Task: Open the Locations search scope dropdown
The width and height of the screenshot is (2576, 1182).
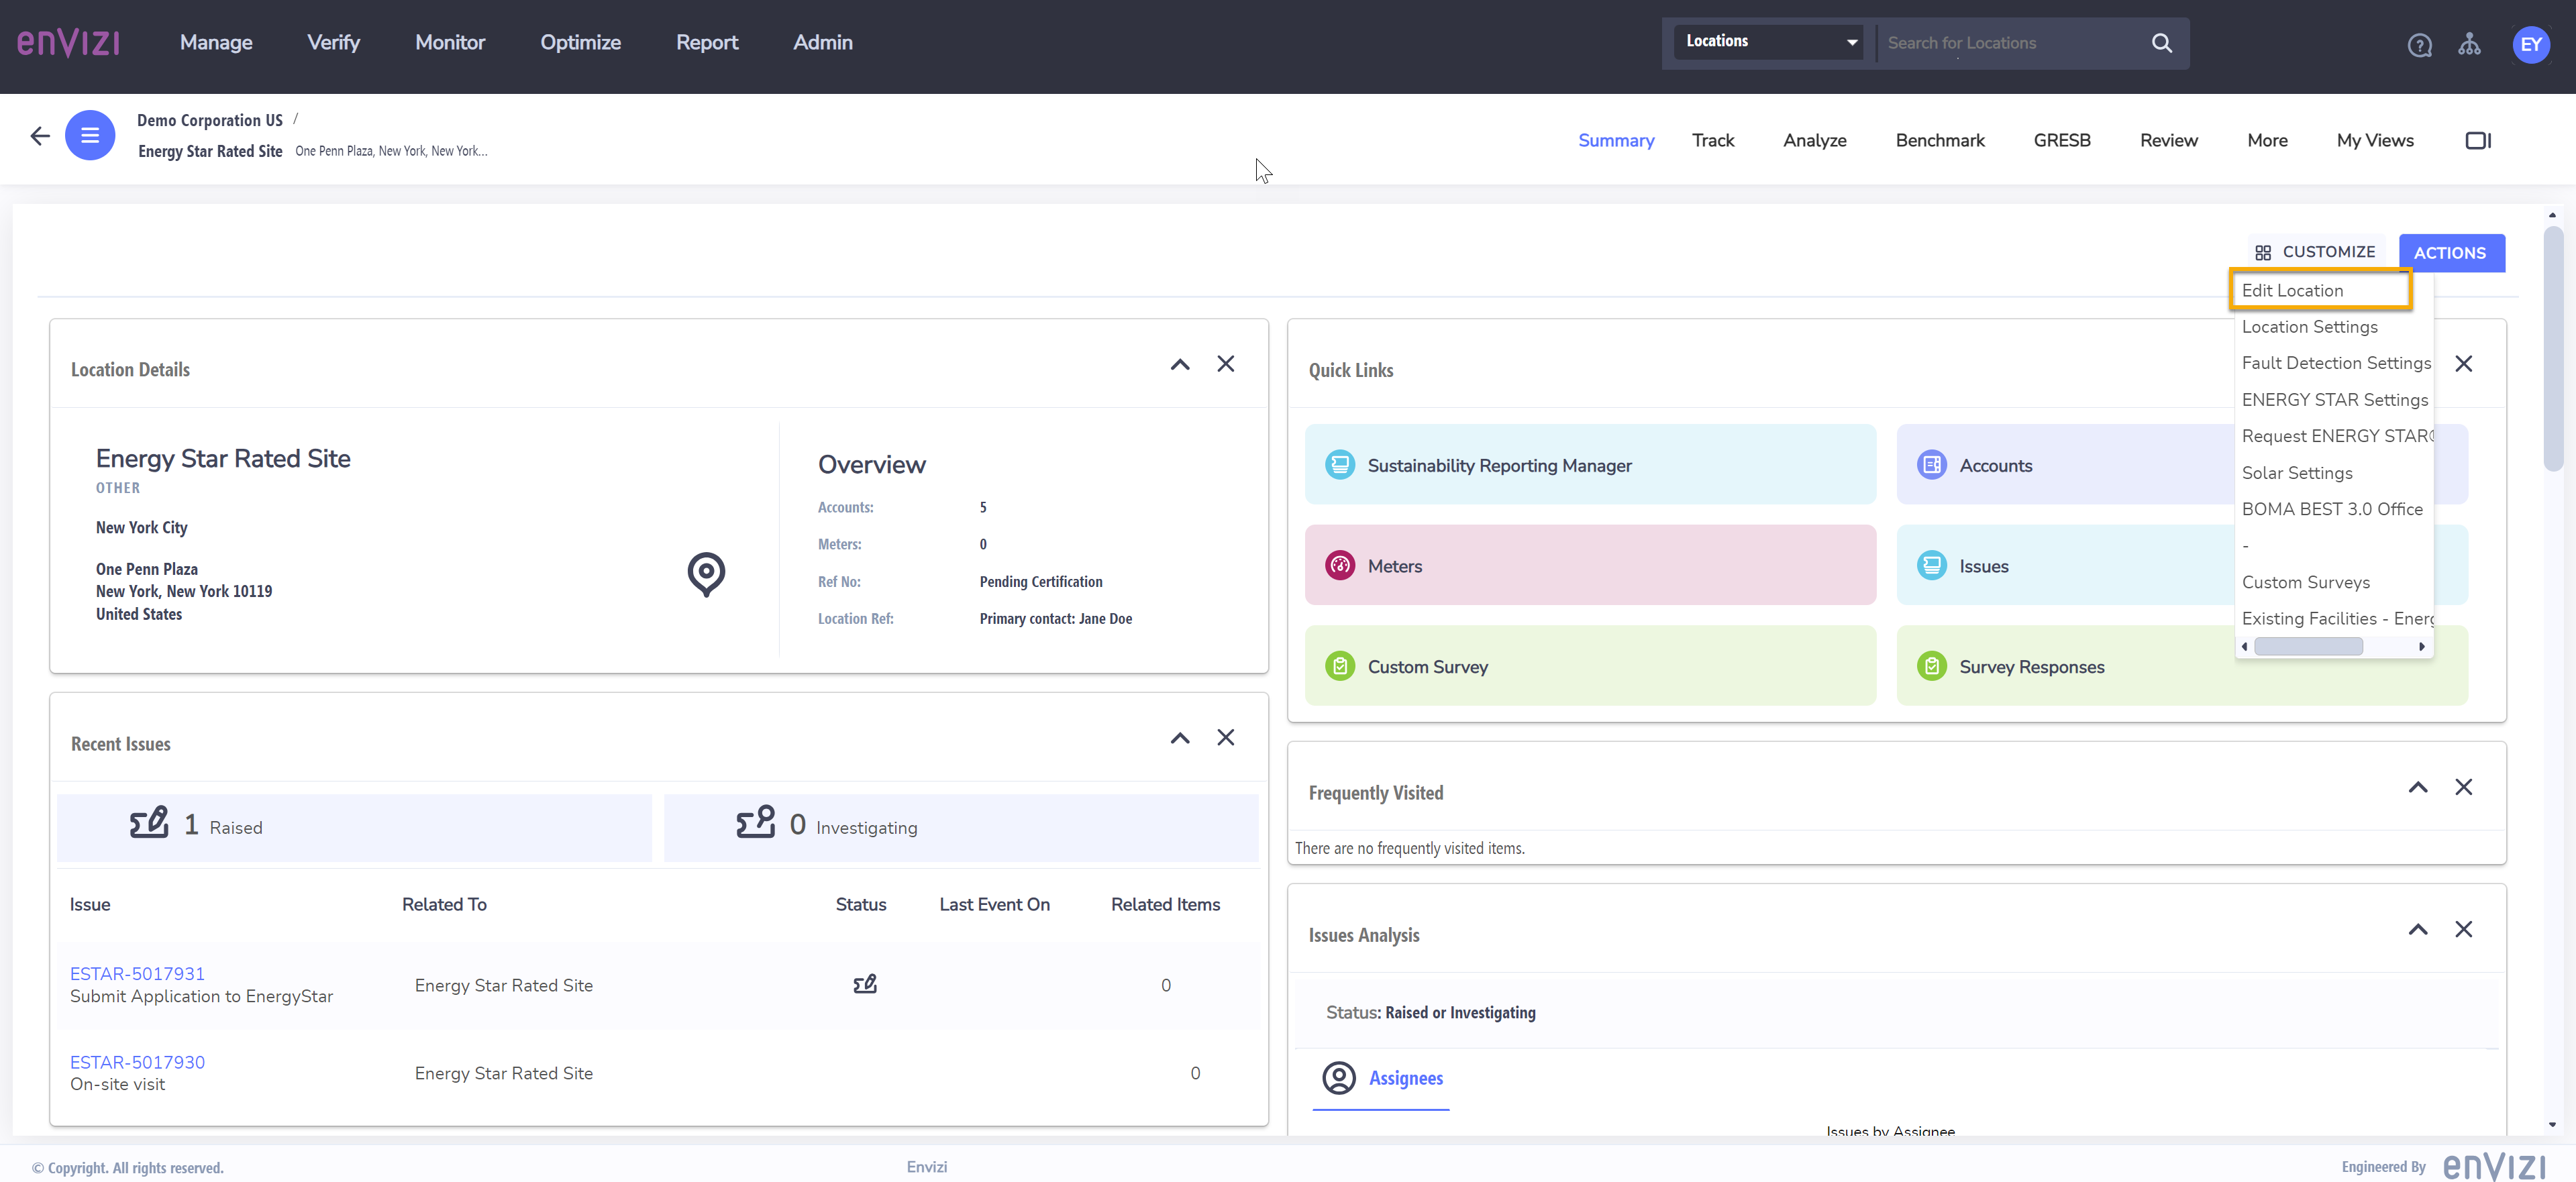Action: click(1768, 42)
